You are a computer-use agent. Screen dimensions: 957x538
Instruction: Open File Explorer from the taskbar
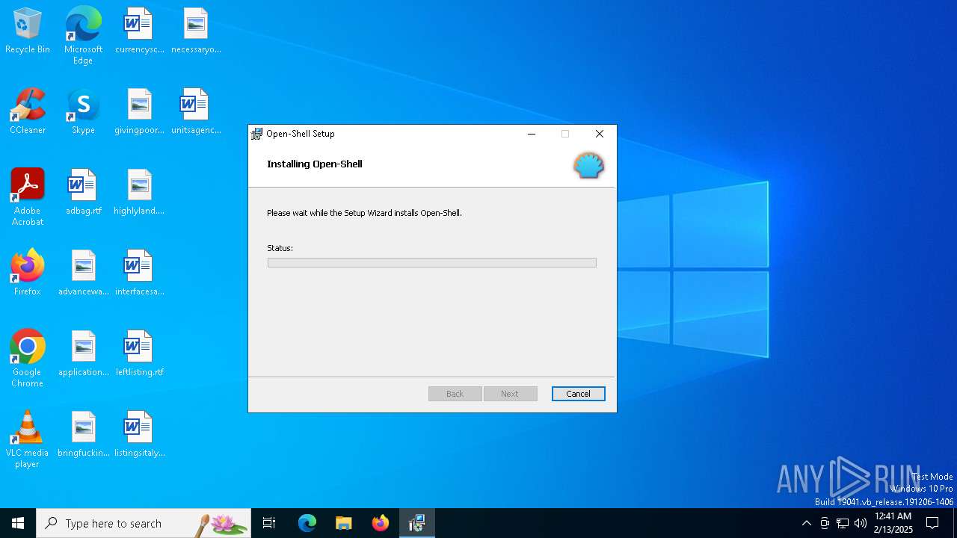(344, 523)
